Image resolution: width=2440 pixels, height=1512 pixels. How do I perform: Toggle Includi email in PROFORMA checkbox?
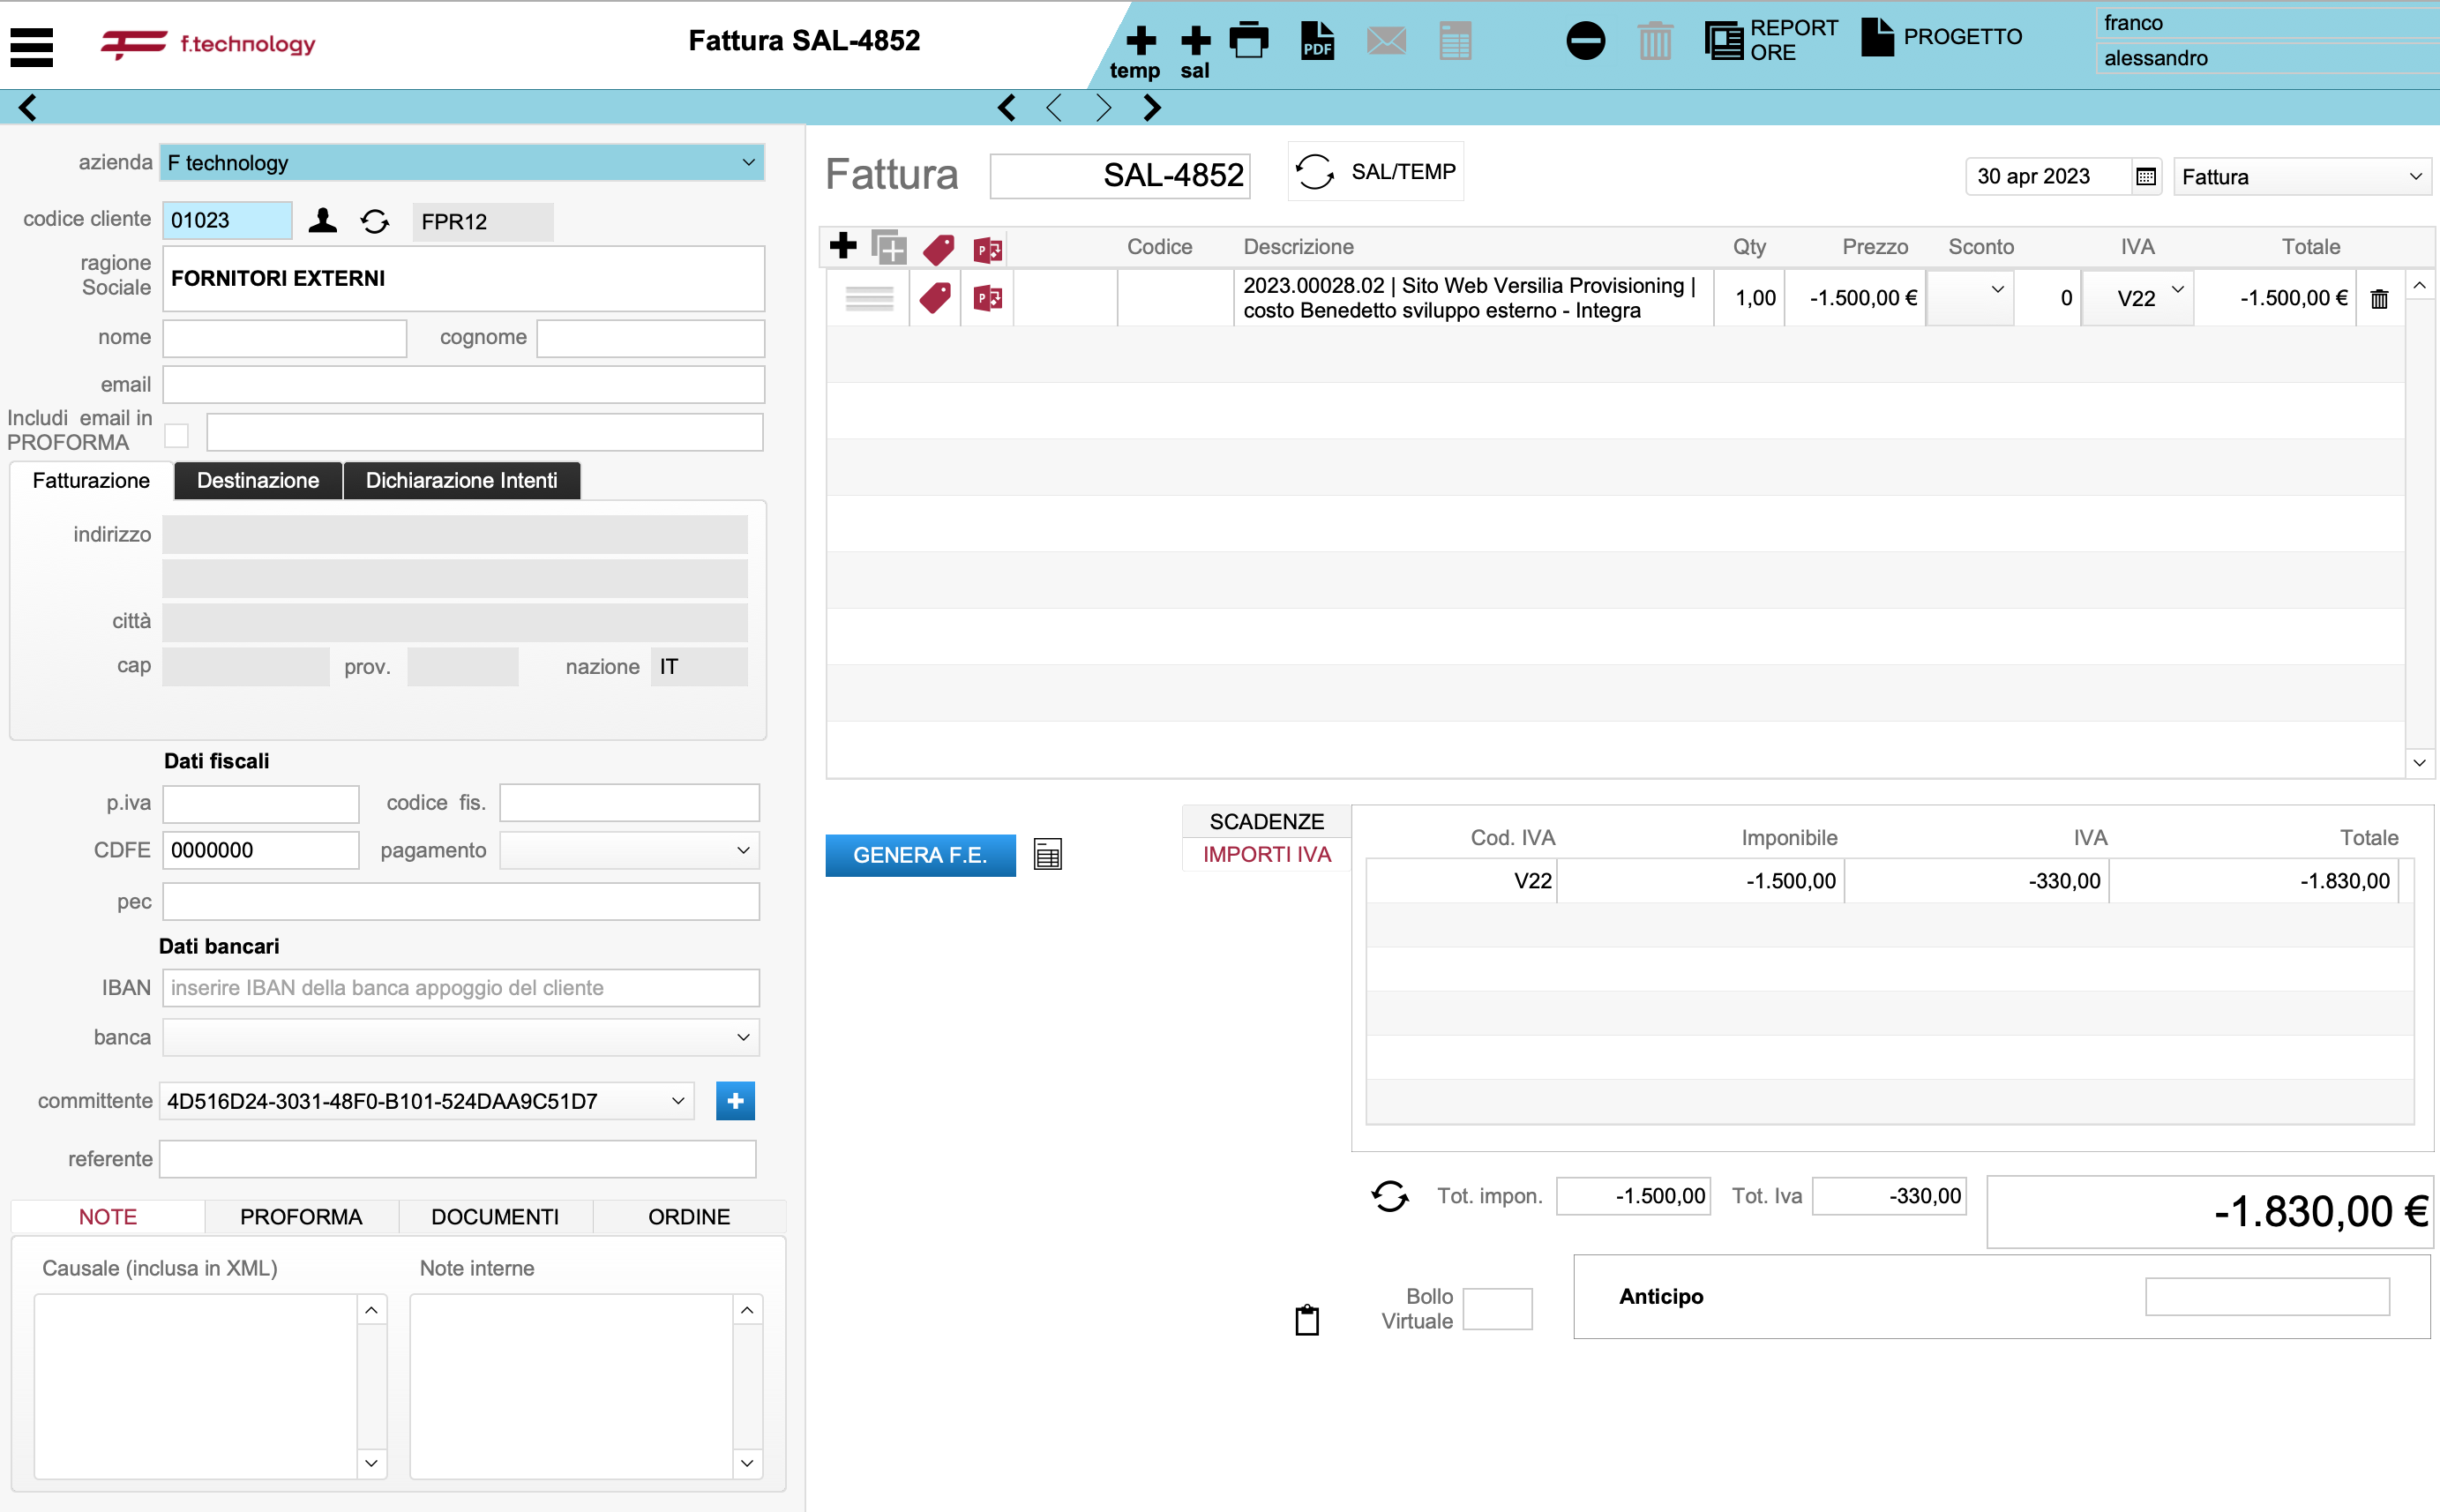[x=177, y=435]
